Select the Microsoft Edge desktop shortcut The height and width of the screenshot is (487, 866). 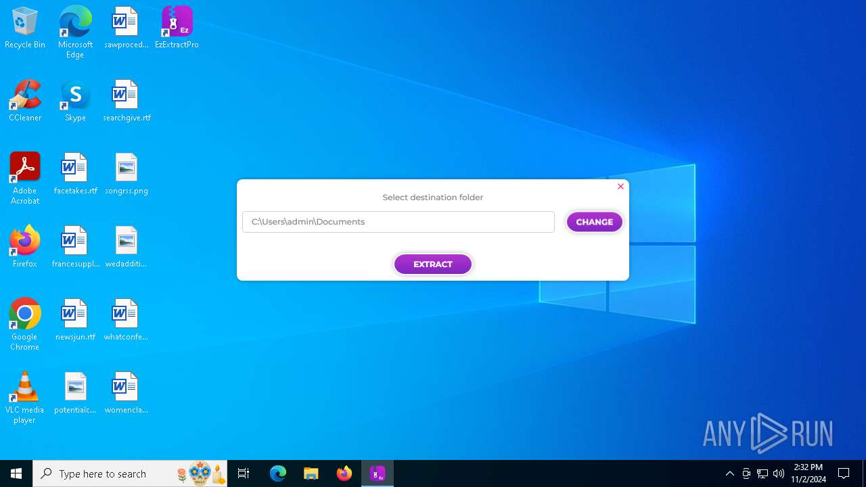pyautogui.click(x=75, y=32)
